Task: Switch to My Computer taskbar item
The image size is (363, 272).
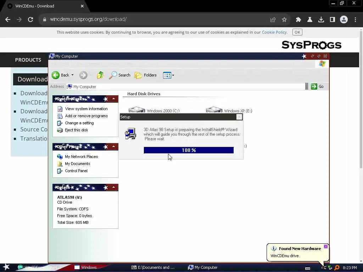Action: click(202, 267)
